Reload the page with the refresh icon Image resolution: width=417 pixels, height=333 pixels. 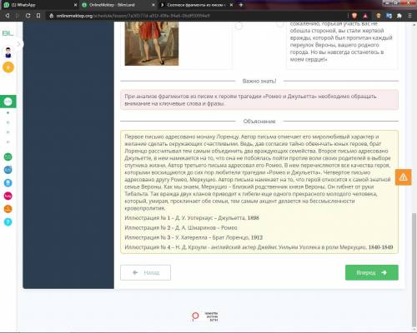(28, 16)
